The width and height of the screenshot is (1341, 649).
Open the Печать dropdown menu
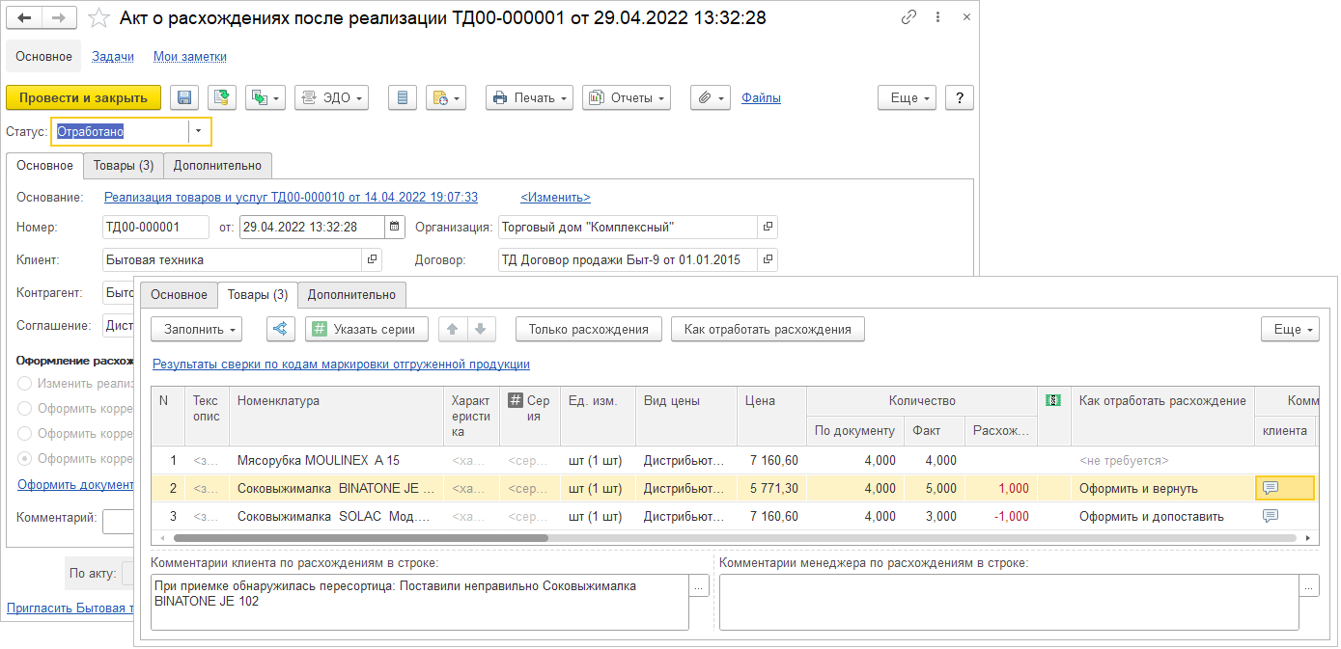pos(529,97)
